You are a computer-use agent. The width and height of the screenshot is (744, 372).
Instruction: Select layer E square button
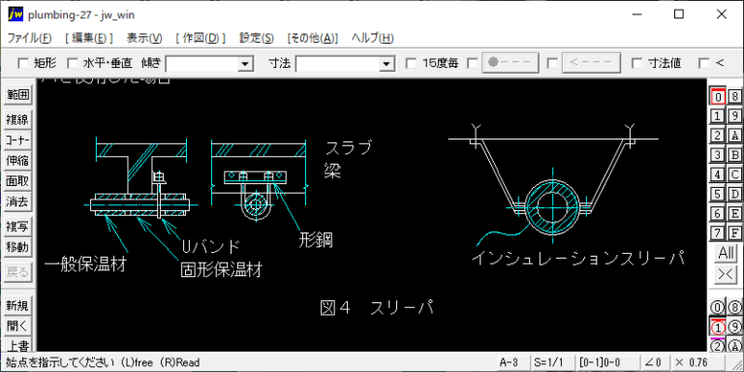tap(735, 213)
